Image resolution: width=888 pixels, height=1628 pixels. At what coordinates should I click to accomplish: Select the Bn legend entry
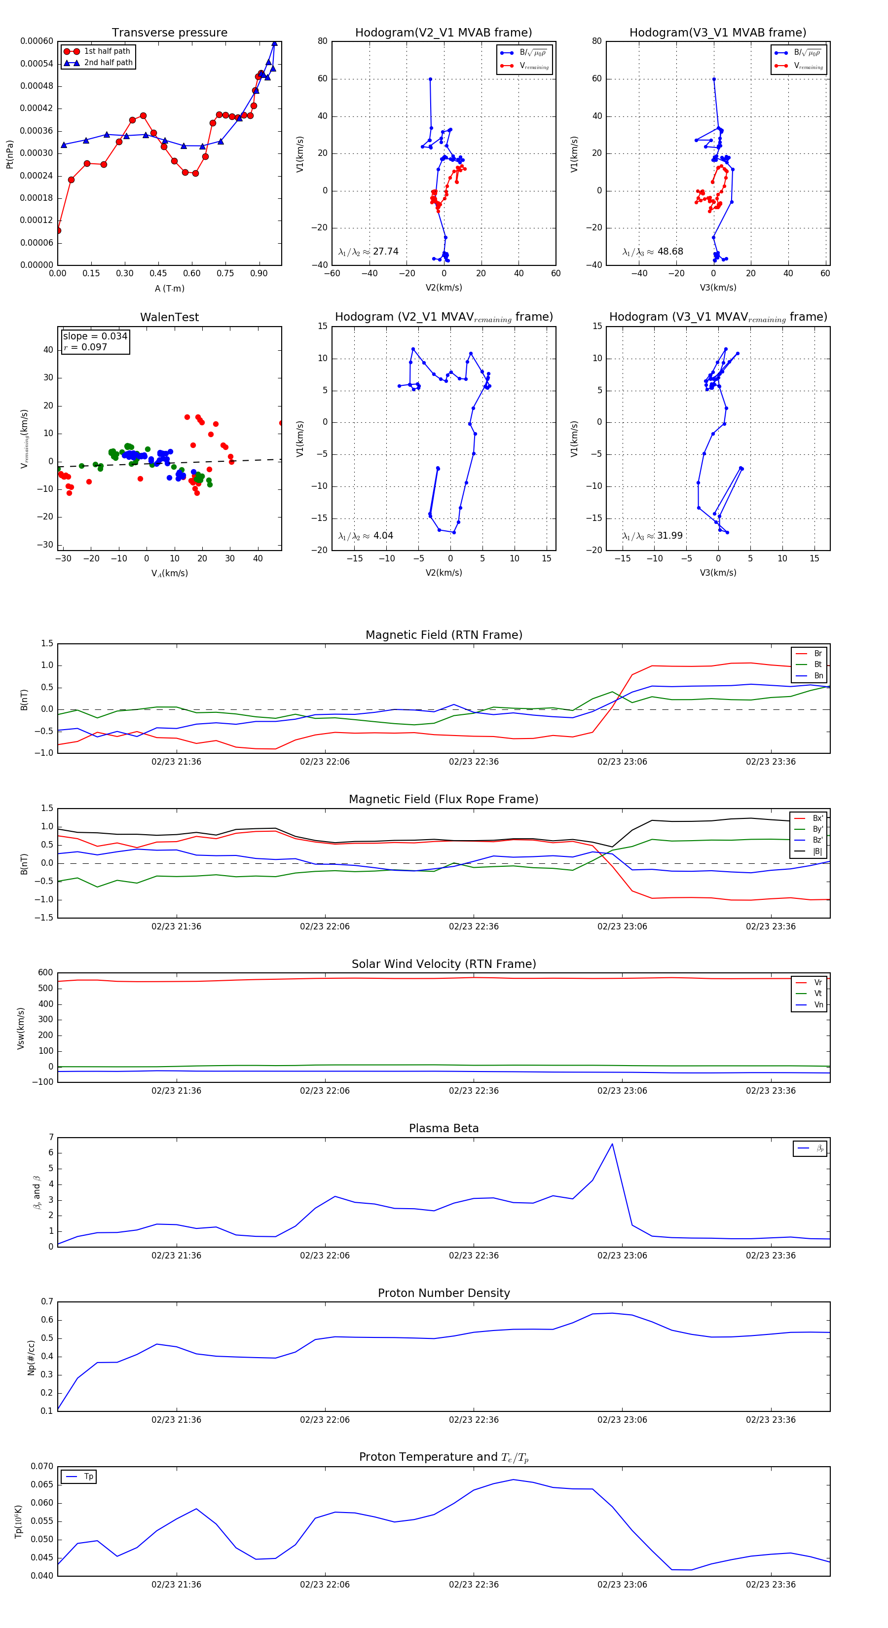coord(809,675)
